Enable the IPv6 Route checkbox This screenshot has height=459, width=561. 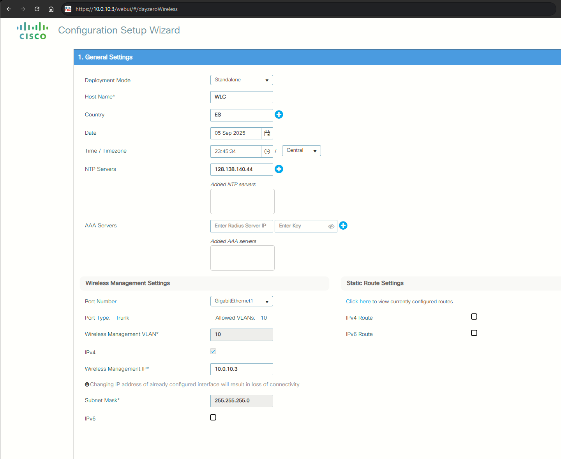coord(474,333)
